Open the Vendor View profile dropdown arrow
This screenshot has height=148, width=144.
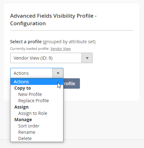point(87,58)
